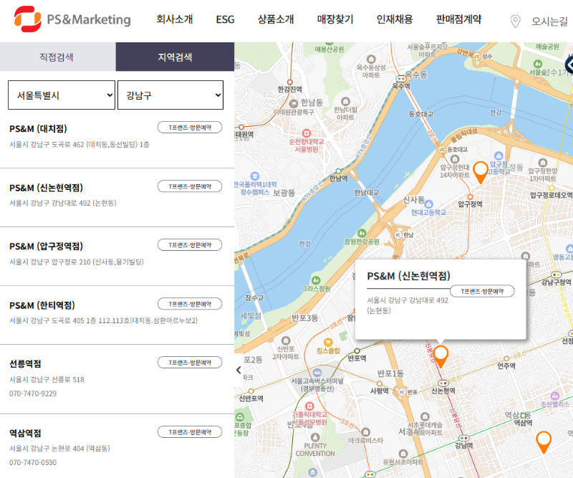Click T프렌즈-방문예약 for 신논현역점 in list
573x478 pixels.
190,186
